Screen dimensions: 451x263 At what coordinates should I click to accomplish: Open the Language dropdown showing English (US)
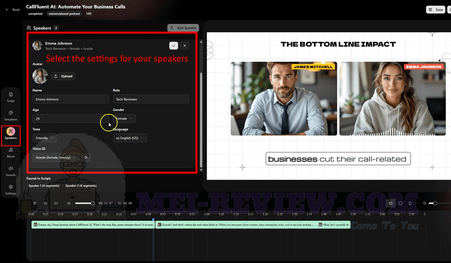(x=129, y=138)
